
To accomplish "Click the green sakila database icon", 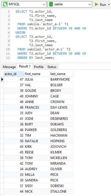I will pyautogui.click(x=51, y=4).
